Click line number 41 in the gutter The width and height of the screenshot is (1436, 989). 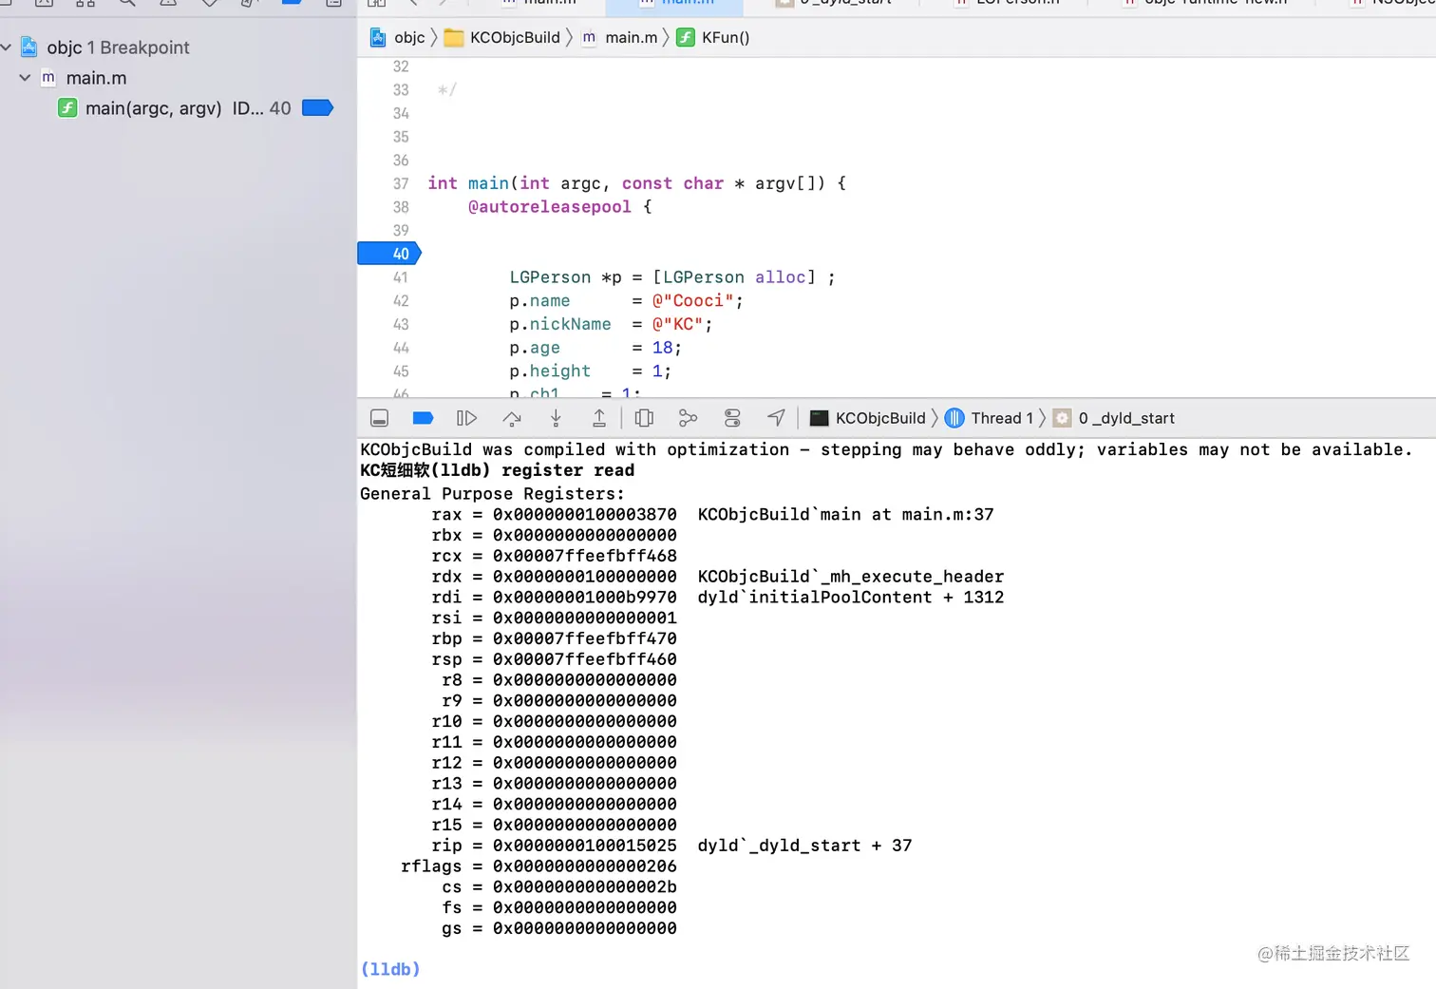(x=401, y=277)
